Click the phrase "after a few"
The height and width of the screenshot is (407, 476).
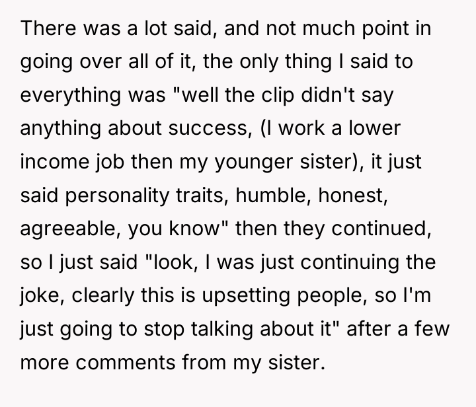coord(398,328)
